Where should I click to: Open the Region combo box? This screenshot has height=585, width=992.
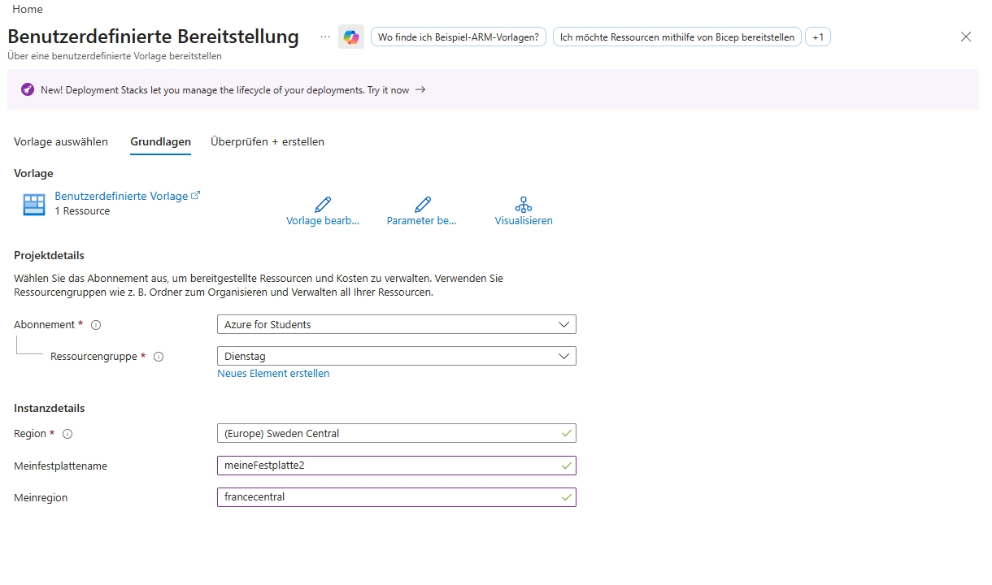[396, 433]
